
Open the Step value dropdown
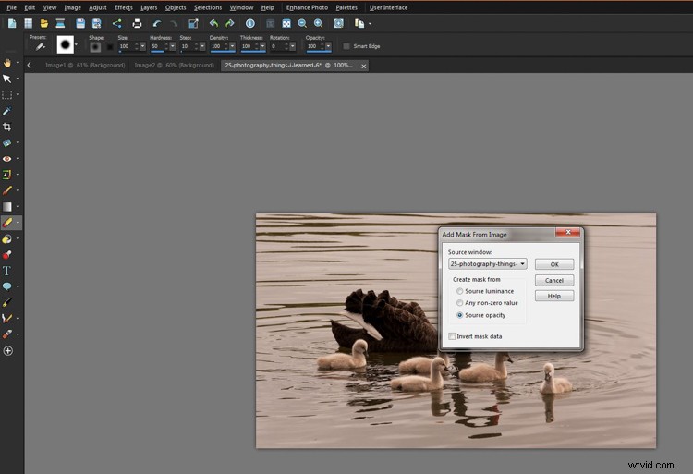tap(202, 46)
